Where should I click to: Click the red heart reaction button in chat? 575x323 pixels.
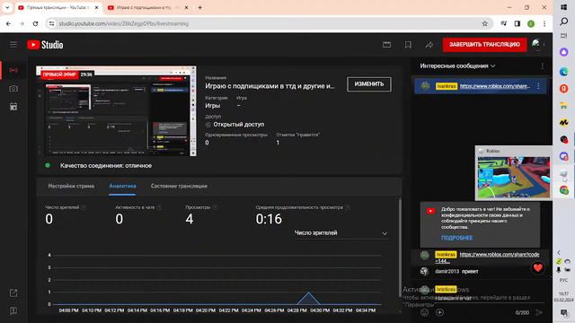[x=537, y=268]
